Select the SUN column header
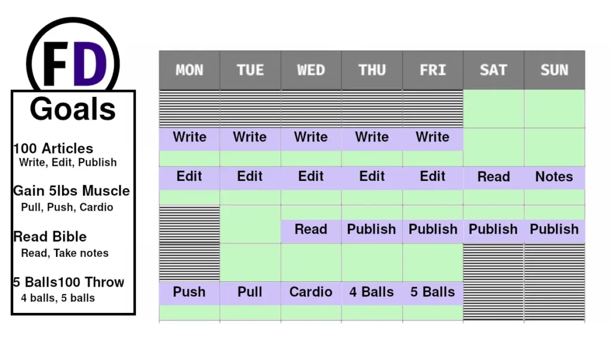 point(554,70)
